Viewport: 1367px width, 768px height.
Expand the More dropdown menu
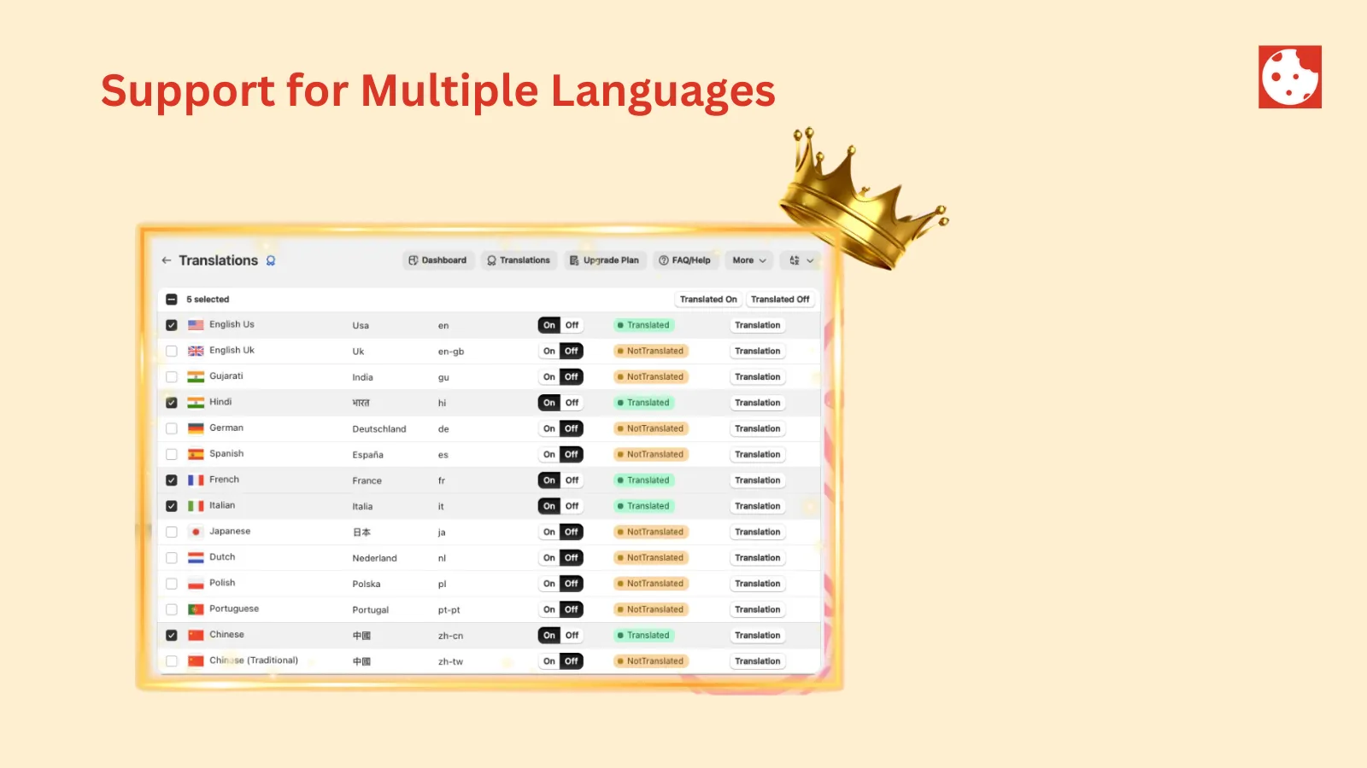tap(749, 260)
